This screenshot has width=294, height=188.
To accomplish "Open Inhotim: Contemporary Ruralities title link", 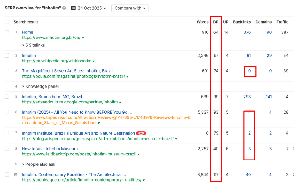I will point(74,174).
